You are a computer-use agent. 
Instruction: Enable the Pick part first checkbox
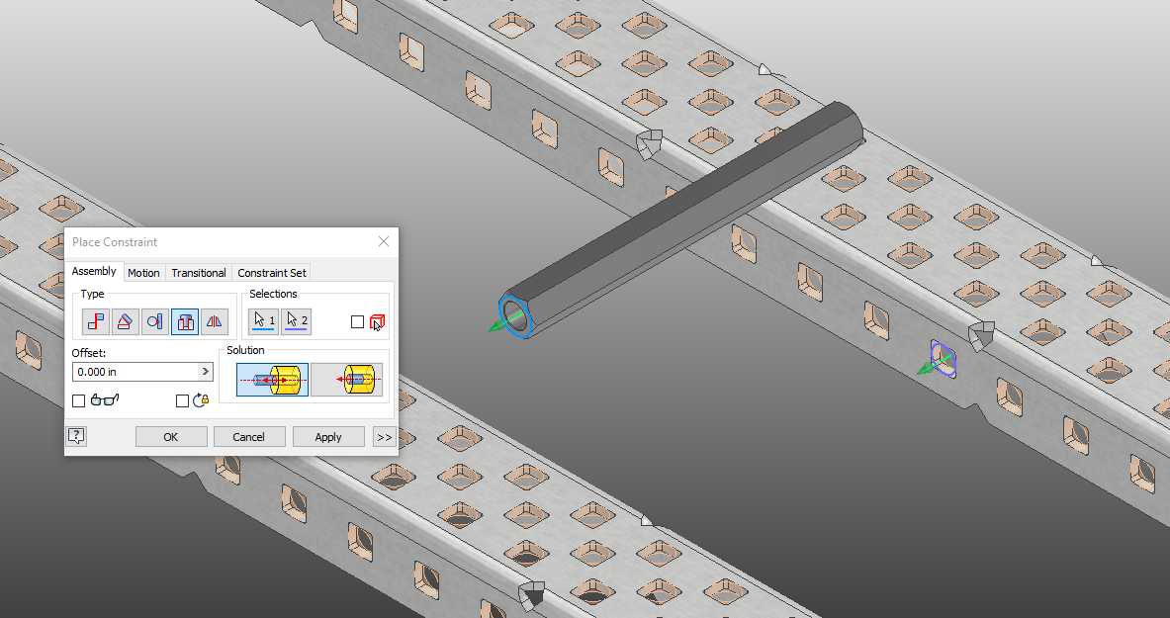pos(357,321)
